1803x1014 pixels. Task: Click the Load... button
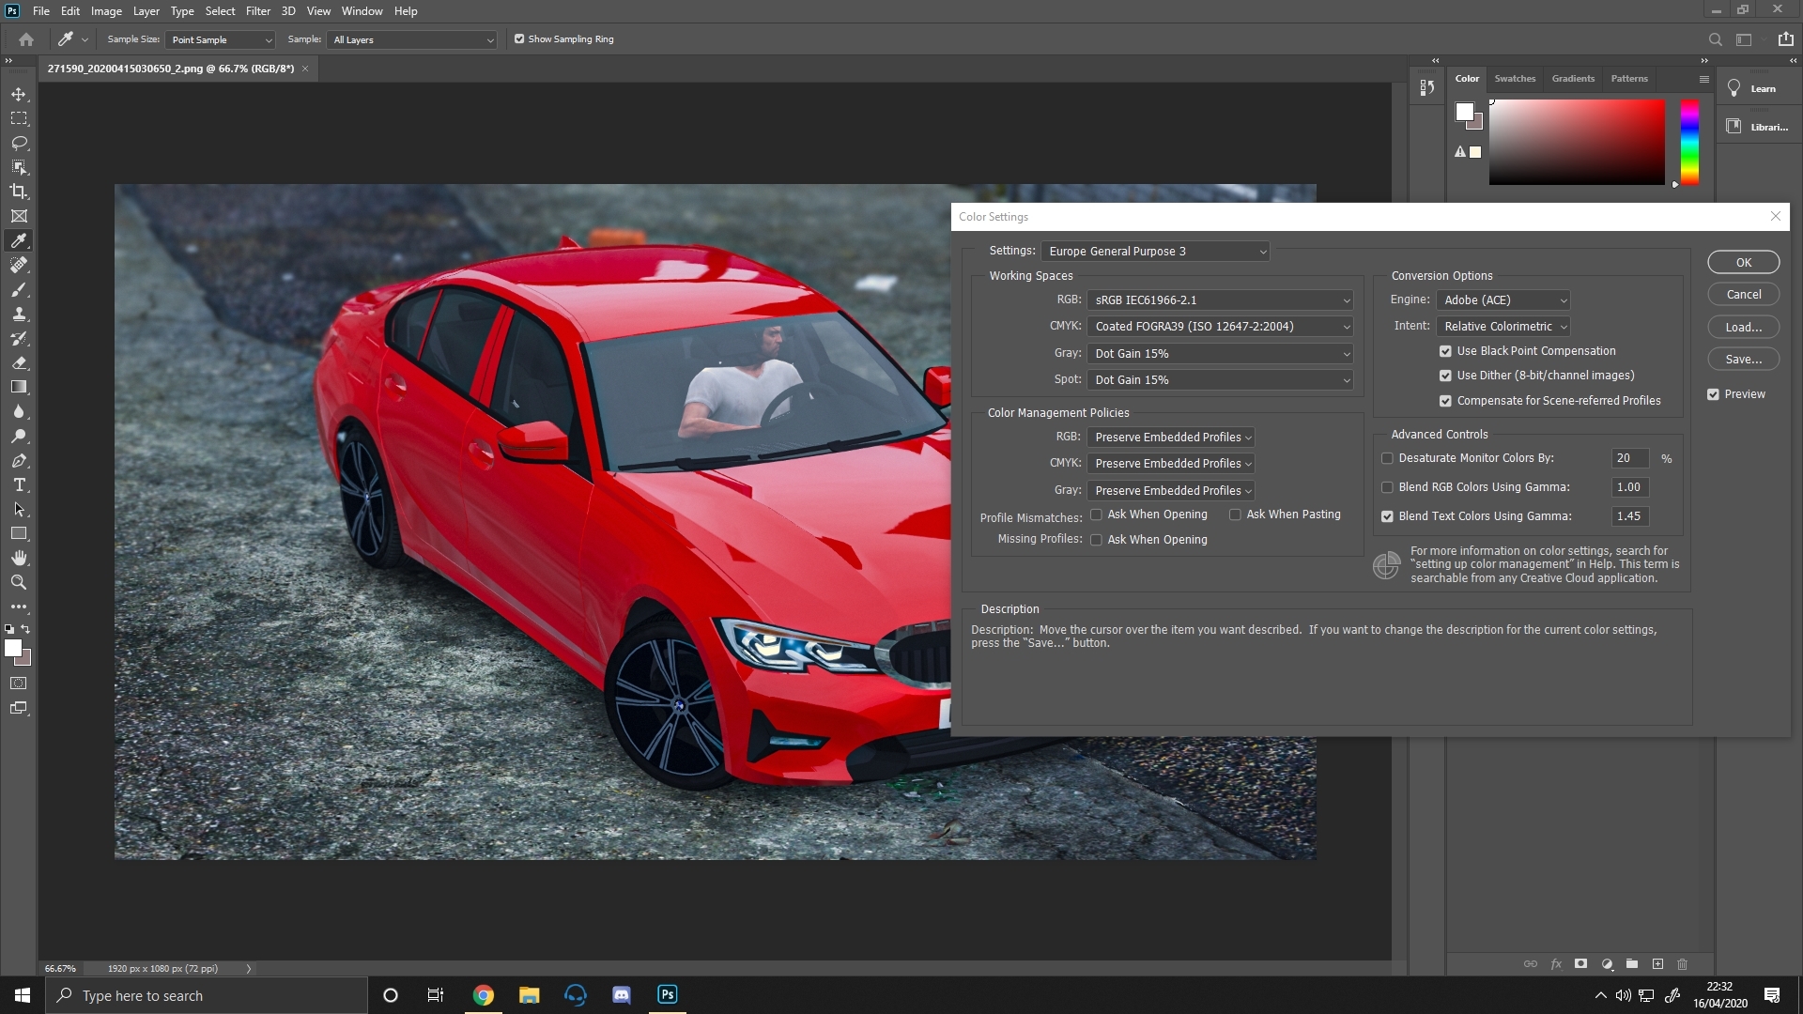(1743, 327)
